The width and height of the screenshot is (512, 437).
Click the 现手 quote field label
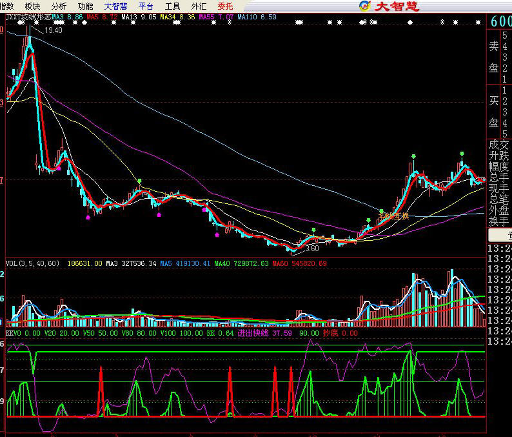tap(498, 188)
